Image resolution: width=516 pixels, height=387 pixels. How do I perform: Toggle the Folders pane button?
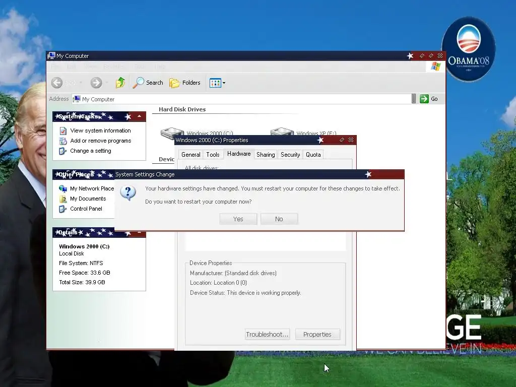(185, 83)
